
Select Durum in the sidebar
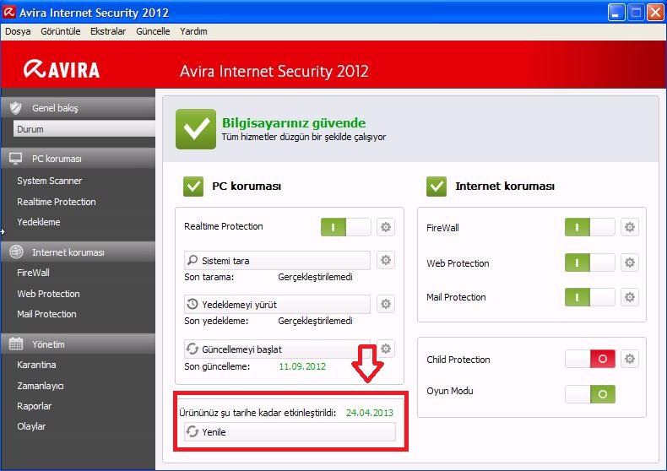[x=84, y=129]
